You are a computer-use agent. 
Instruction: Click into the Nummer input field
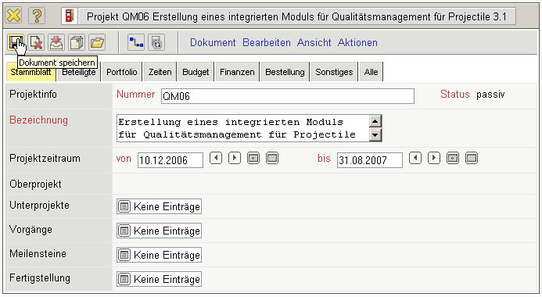(288, 96)
